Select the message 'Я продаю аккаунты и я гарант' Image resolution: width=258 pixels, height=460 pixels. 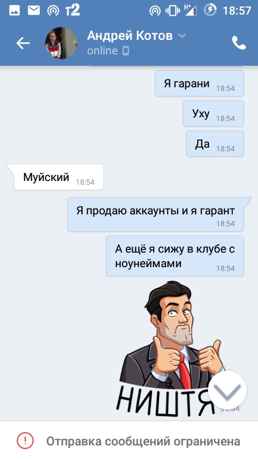tap(160, 214)
